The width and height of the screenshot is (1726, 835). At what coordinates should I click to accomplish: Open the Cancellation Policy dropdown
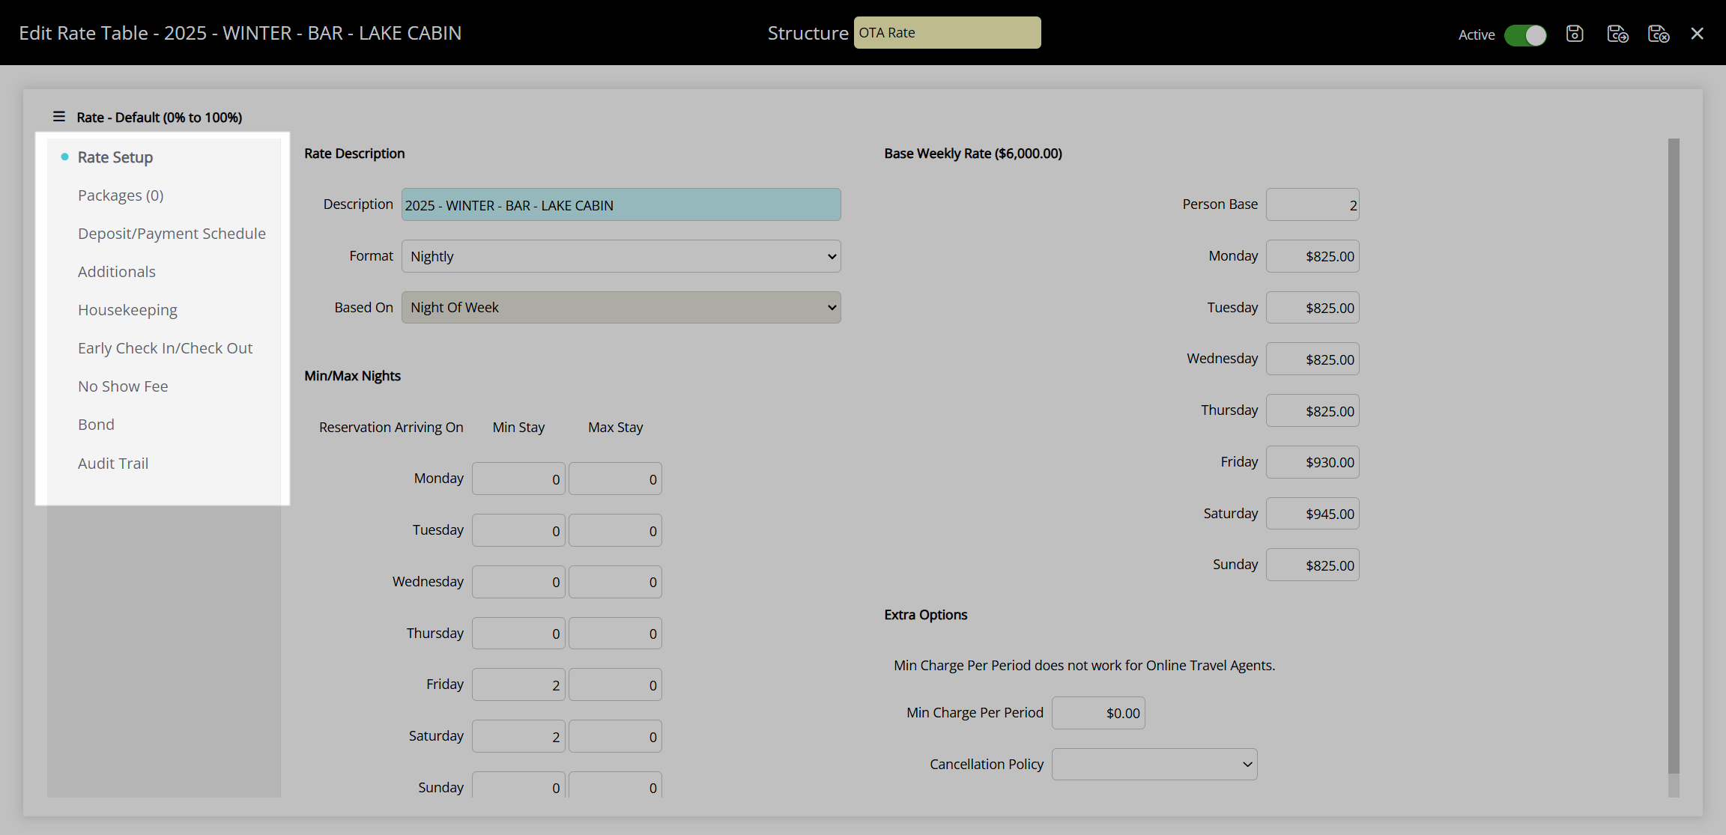tap(1154, 765)
